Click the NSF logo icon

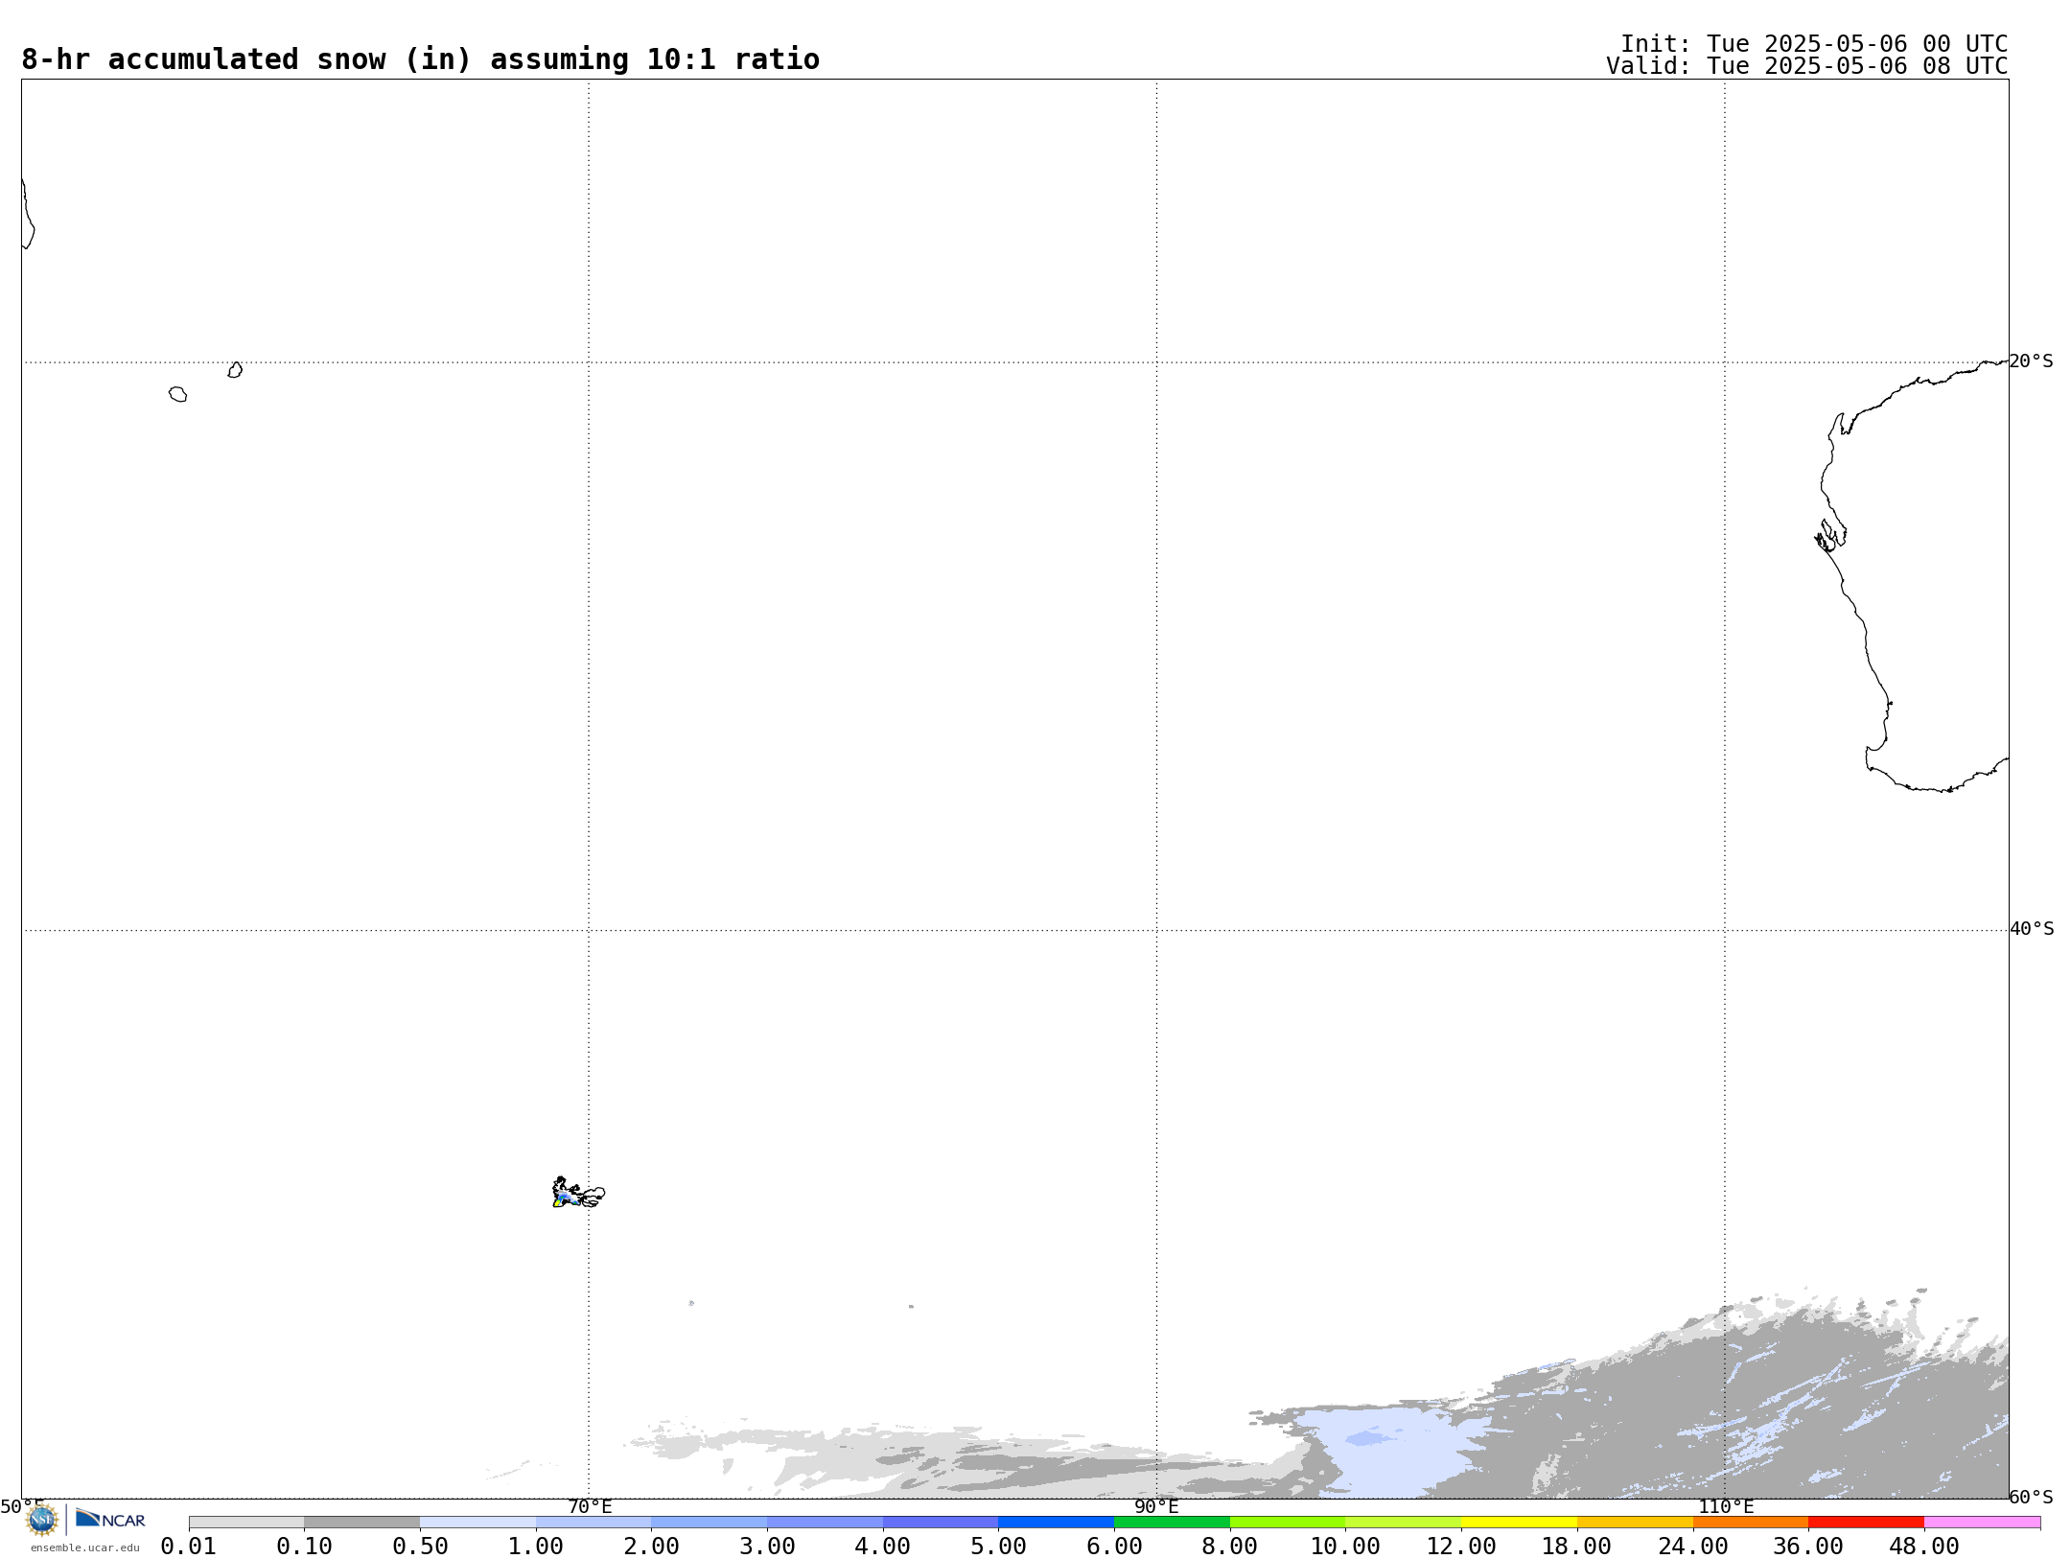pos(42,1520)
